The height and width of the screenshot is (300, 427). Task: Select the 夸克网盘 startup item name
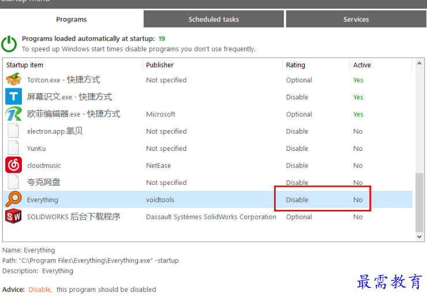coord(44,182)
